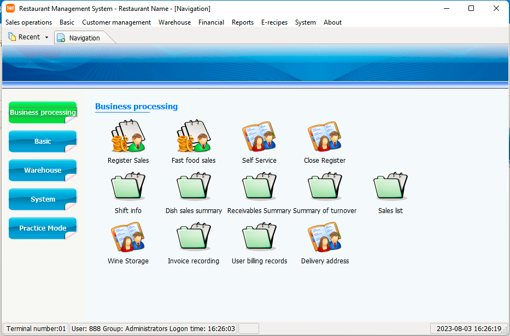Click the date and time in status bar

468,328
